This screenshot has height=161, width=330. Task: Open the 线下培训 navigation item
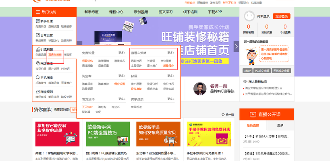pos(190,12)
